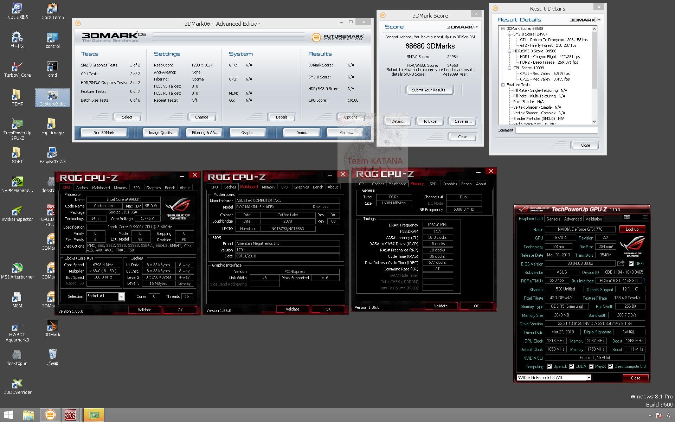Click the Comment input field
675x422 pixels.
click(x=556, y=130)
